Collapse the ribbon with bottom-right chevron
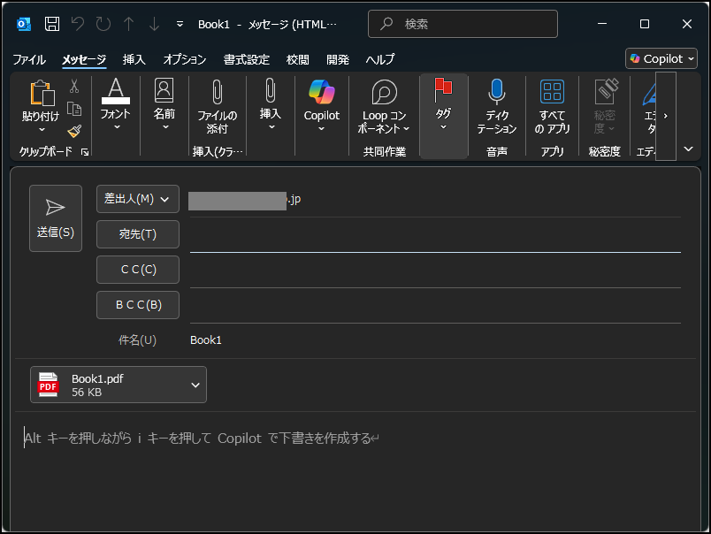The height and width of the screenshot is (534, 711). click(x=688, y=149)
